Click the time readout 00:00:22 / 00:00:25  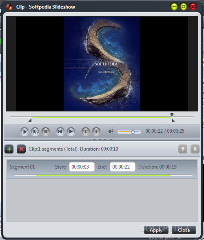pos(165,131)
